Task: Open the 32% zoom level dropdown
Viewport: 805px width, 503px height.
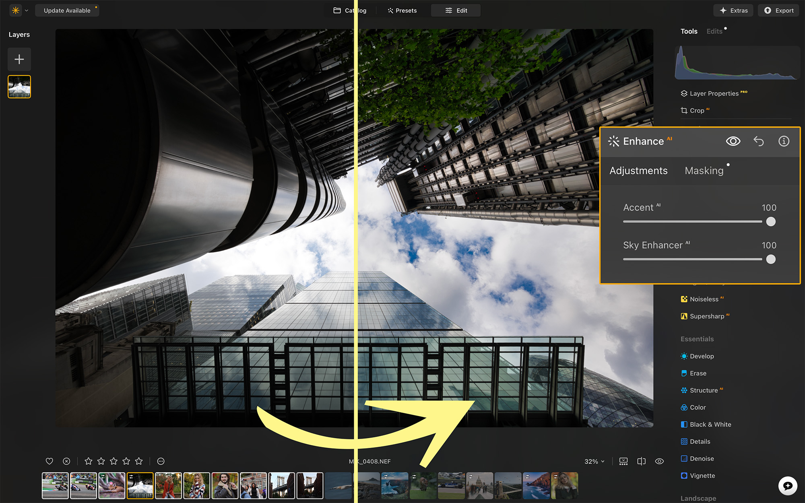Action: coord(594,461)
